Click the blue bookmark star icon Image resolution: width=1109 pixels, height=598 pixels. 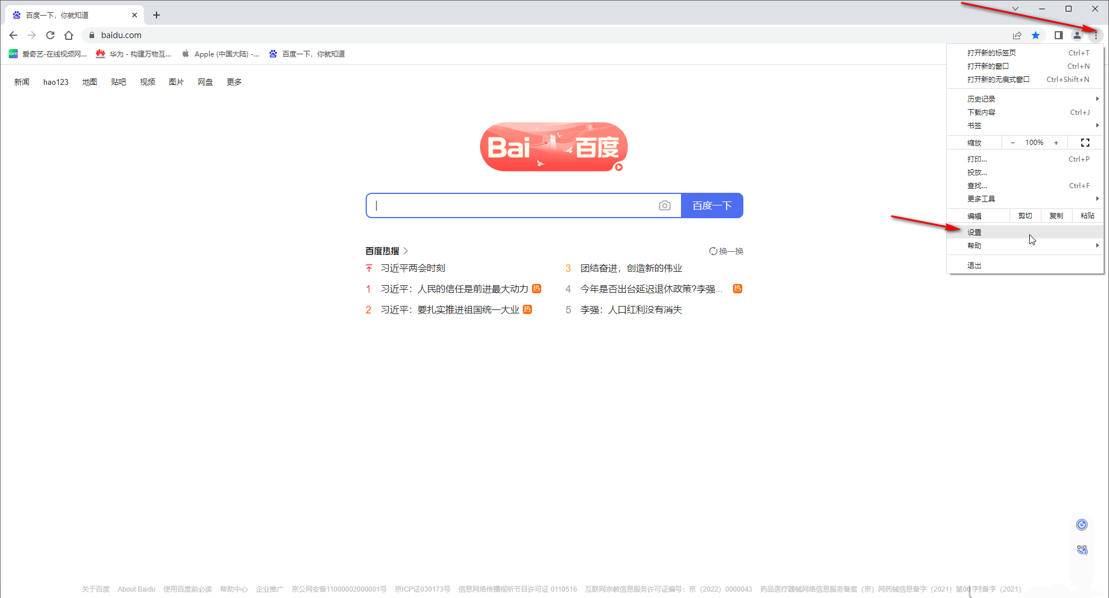pyautogui.click(x=1036, y=35)
